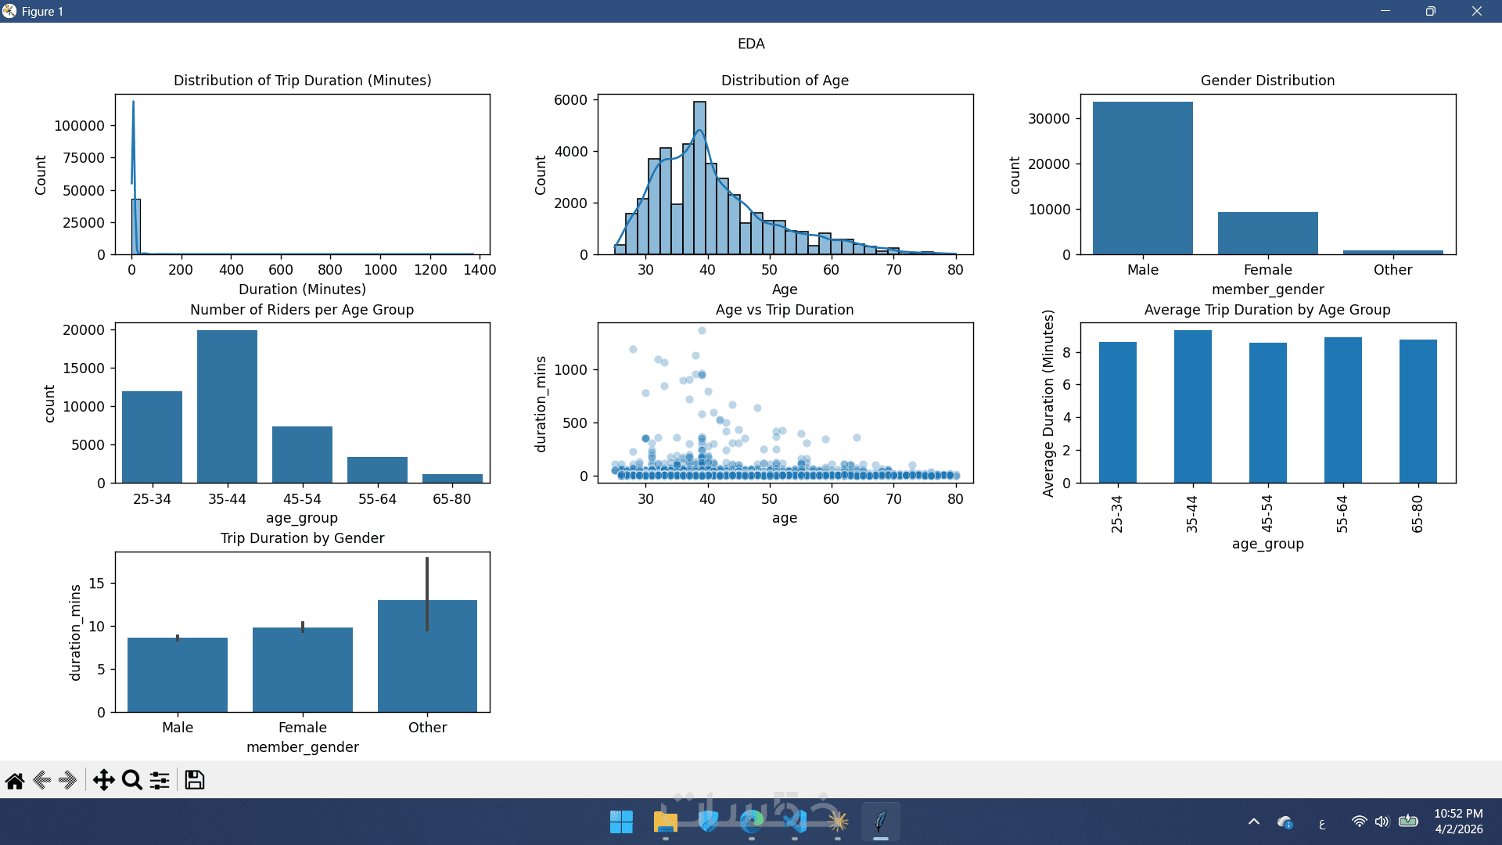Open the Wi-Fi network quick settings
Image resolution: width=1502 pixels, height=845 pixels.
coord(1359,822)
